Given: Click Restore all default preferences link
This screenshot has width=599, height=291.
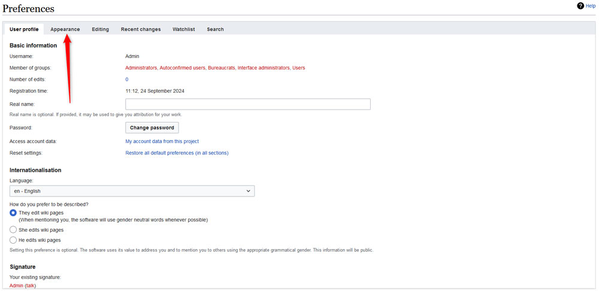Looking at the screenshot, I should point(177,153).
